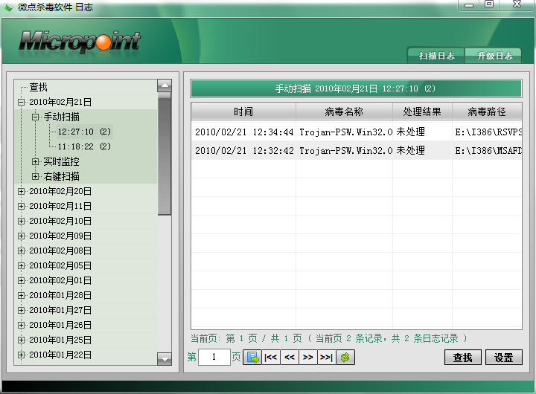Click the Micropoint logo

(80, 42)
